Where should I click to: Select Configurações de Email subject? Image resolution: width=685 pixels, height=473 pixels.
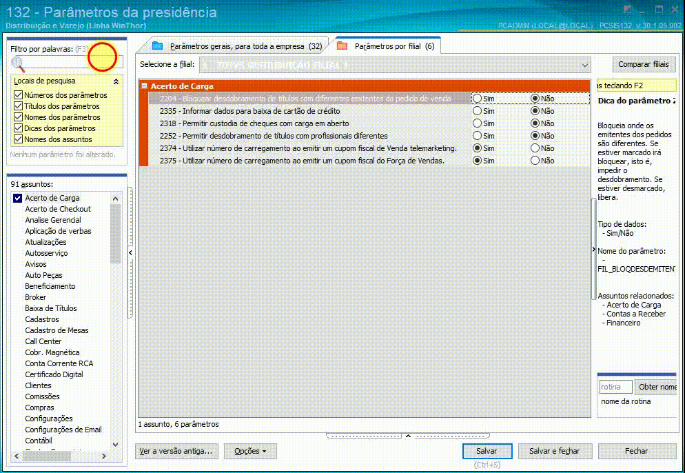point(63,430)
